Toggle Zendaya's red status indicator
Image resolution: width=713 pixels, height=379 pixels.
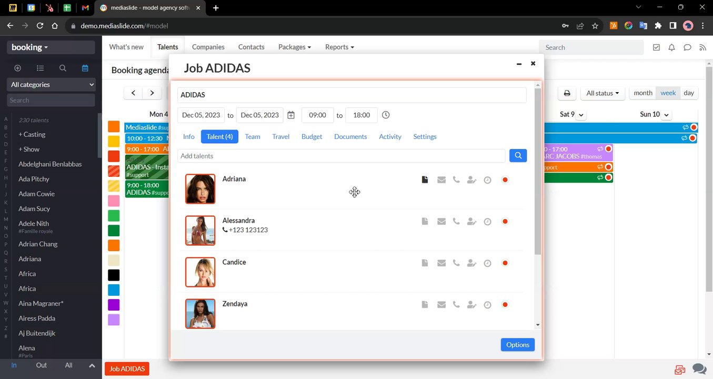[505, 305]
